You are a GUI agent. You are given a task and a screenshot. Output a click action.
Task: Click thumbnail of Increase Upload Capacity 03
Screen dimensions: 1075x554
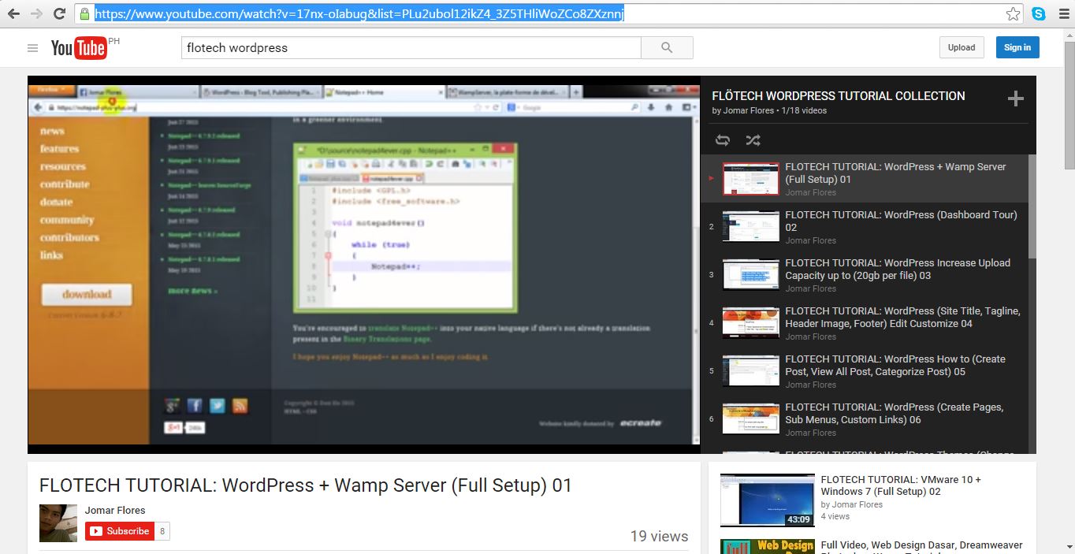pos(750,275)
